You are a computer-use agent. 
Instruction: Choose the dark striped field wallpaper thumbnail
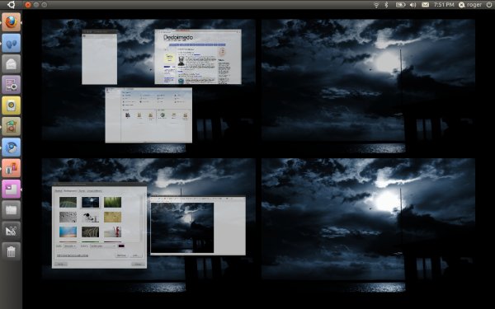pyautogui.click(x=90, y=232)
